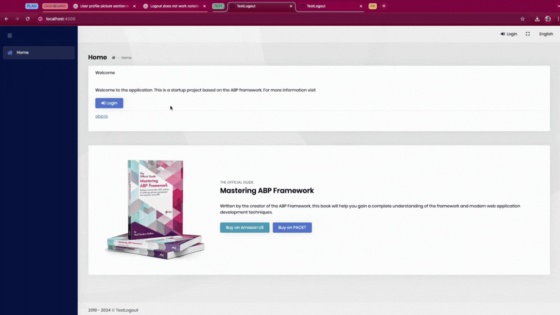560x315 pixels.
Task: Click the footer copyright TestLogout text
Action: tap(113, 310)
